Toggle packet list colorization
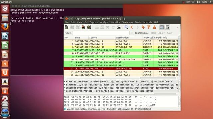The width and height of the screenshot is (213, 119). tap(162, 27)
